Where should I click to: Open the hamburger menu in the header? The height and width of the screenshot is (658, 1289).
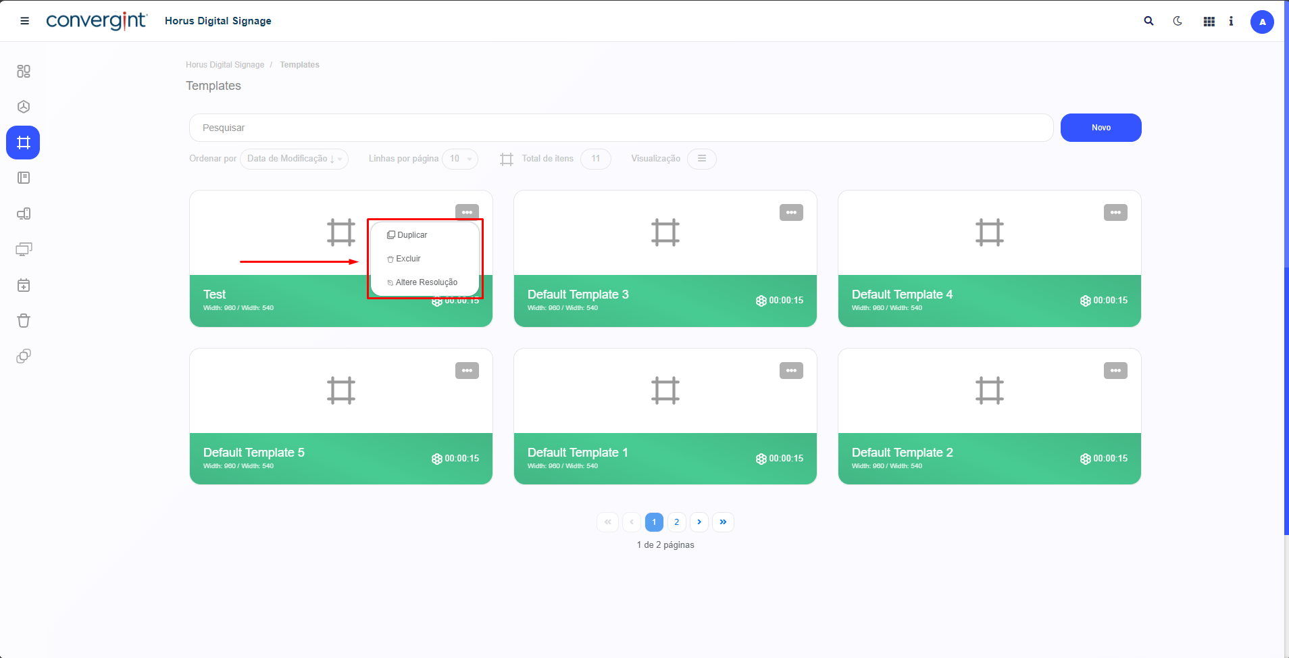[25, 21]
